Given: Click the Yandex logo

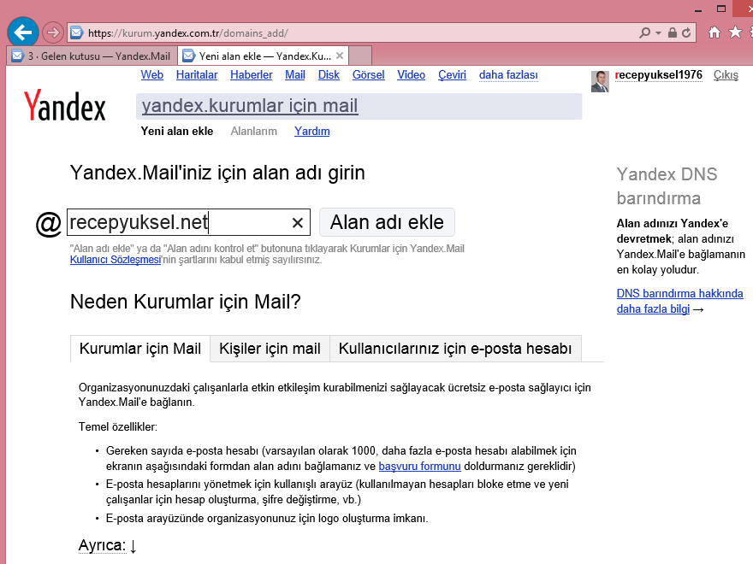Looking at the screenshot, I should point(64,105).
